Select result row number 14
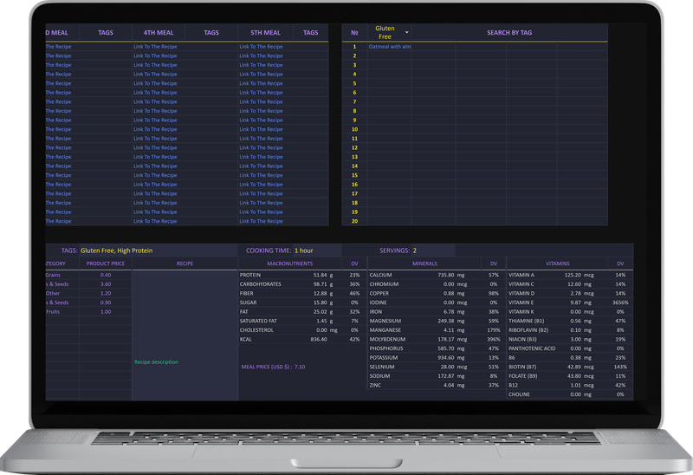This screenshot has height=475, width=693. 354,166
